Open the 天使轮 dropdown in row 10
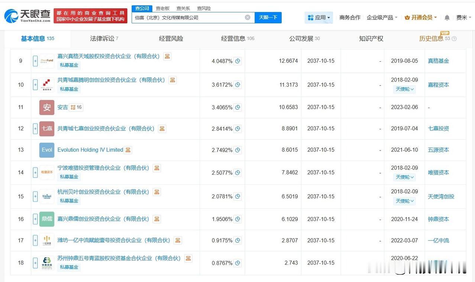475x282 pixels. pos(404,89)
